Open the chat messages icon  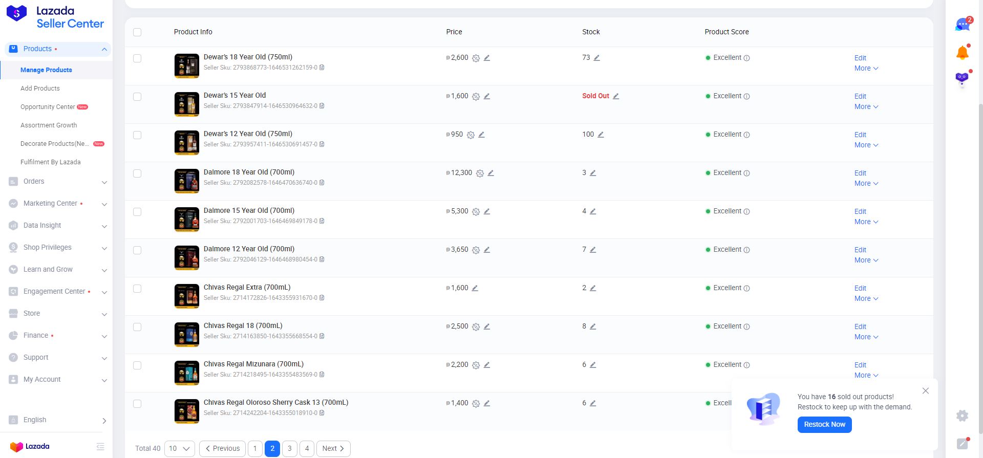pyautogui.click(x=962, y=25)
